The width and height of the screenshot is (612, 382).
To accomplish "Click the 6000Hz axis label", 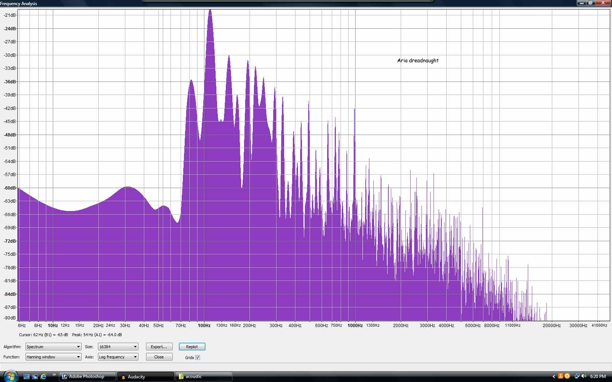I will (473, 326).
